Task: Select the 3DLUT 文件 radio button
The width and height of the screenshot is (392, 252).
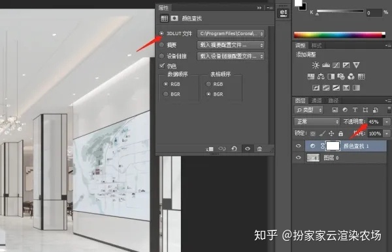Action: pos(162,33)
